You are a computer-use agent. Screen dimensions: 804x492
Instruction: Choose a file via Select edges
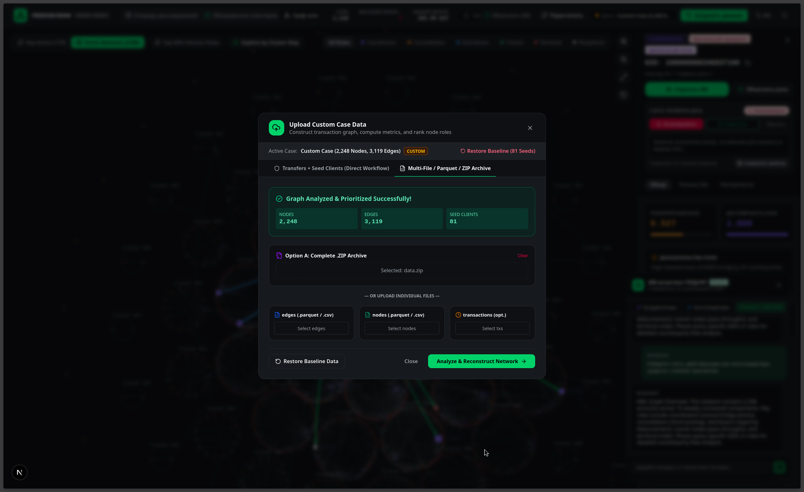click(x=311, y=328)
